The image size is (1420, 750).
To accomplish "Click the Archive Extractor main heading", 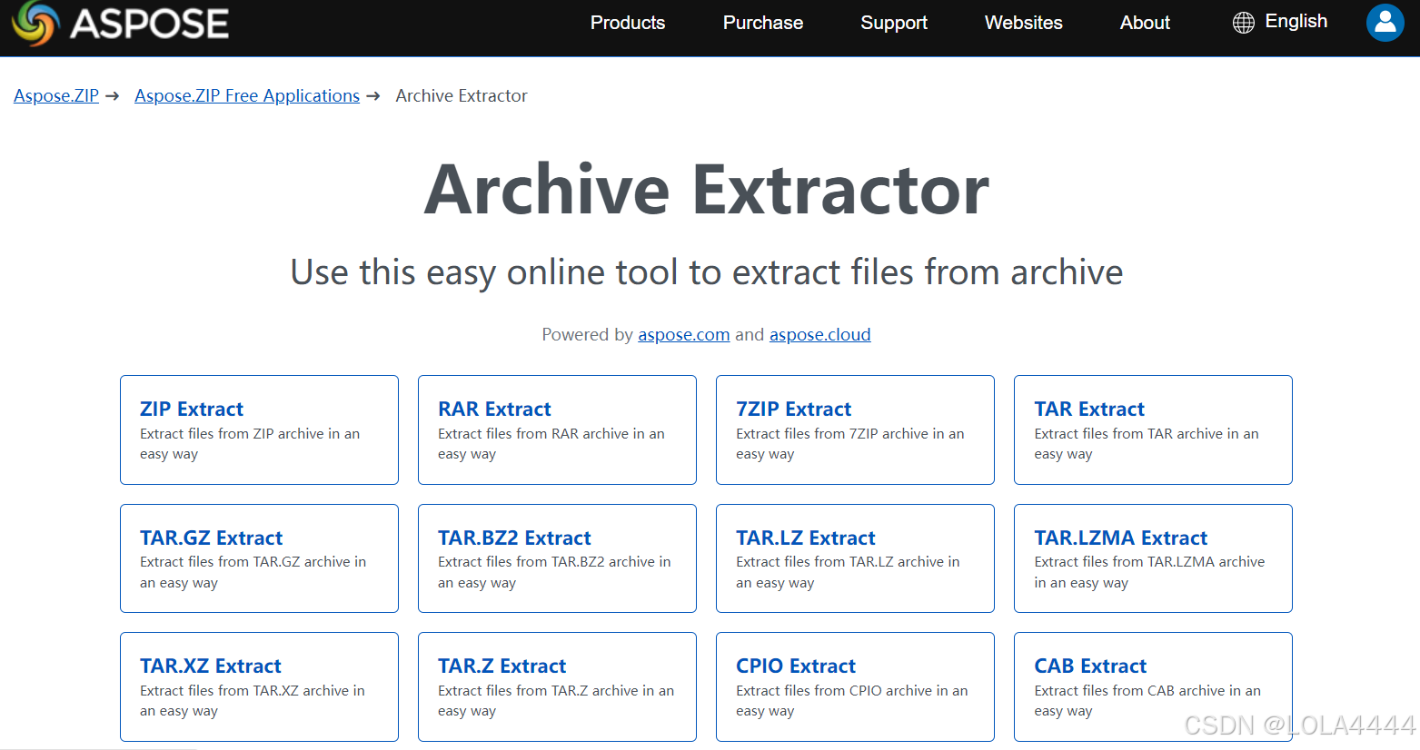I will coord(707,190).
